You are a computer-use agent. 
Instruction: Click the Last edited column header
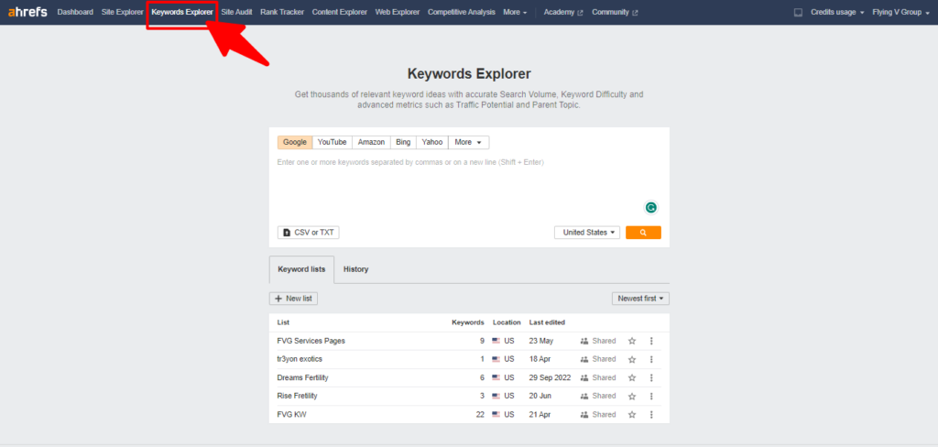[547, 322]
